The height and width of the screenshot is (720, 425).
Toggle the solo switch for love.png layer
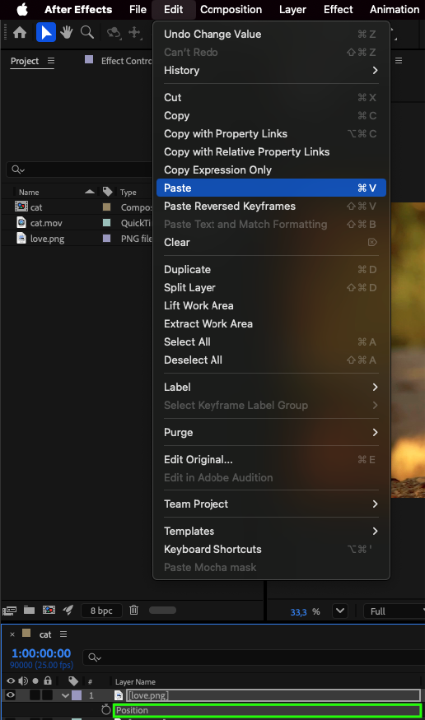tap(35, 695)
